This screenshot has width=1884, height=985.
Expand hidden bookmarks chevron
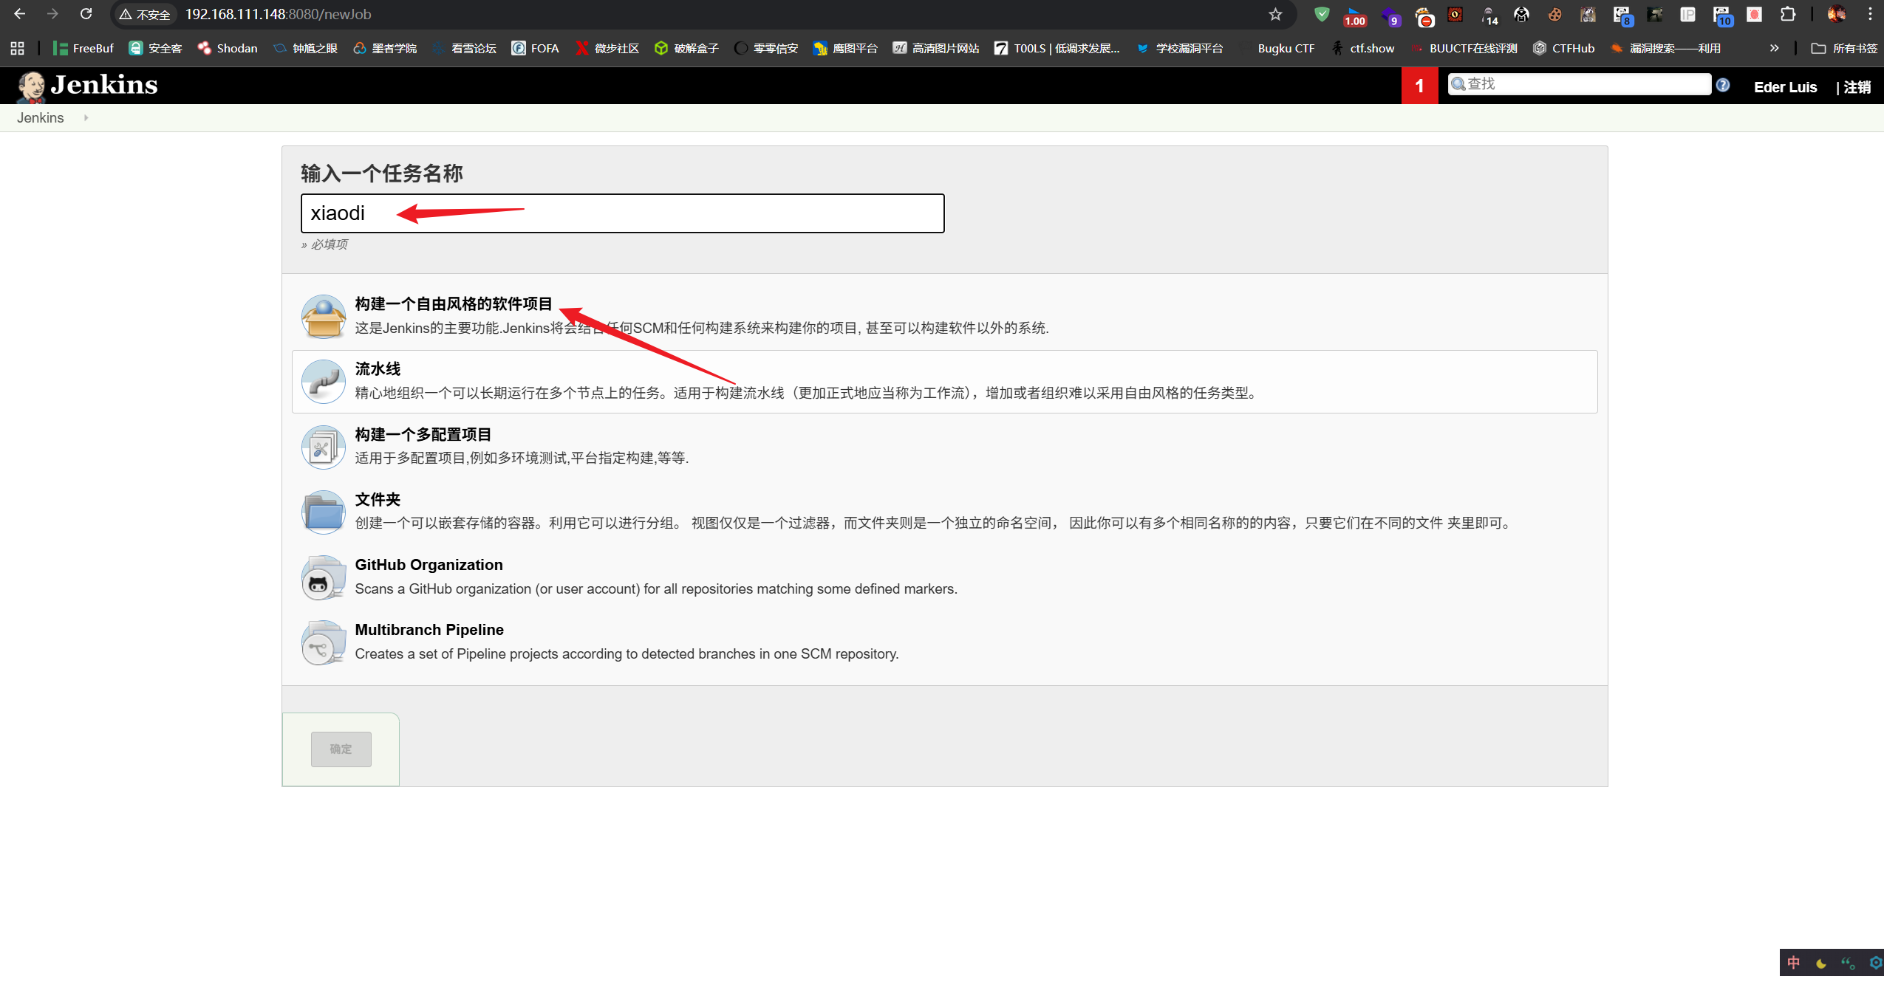1774,48
